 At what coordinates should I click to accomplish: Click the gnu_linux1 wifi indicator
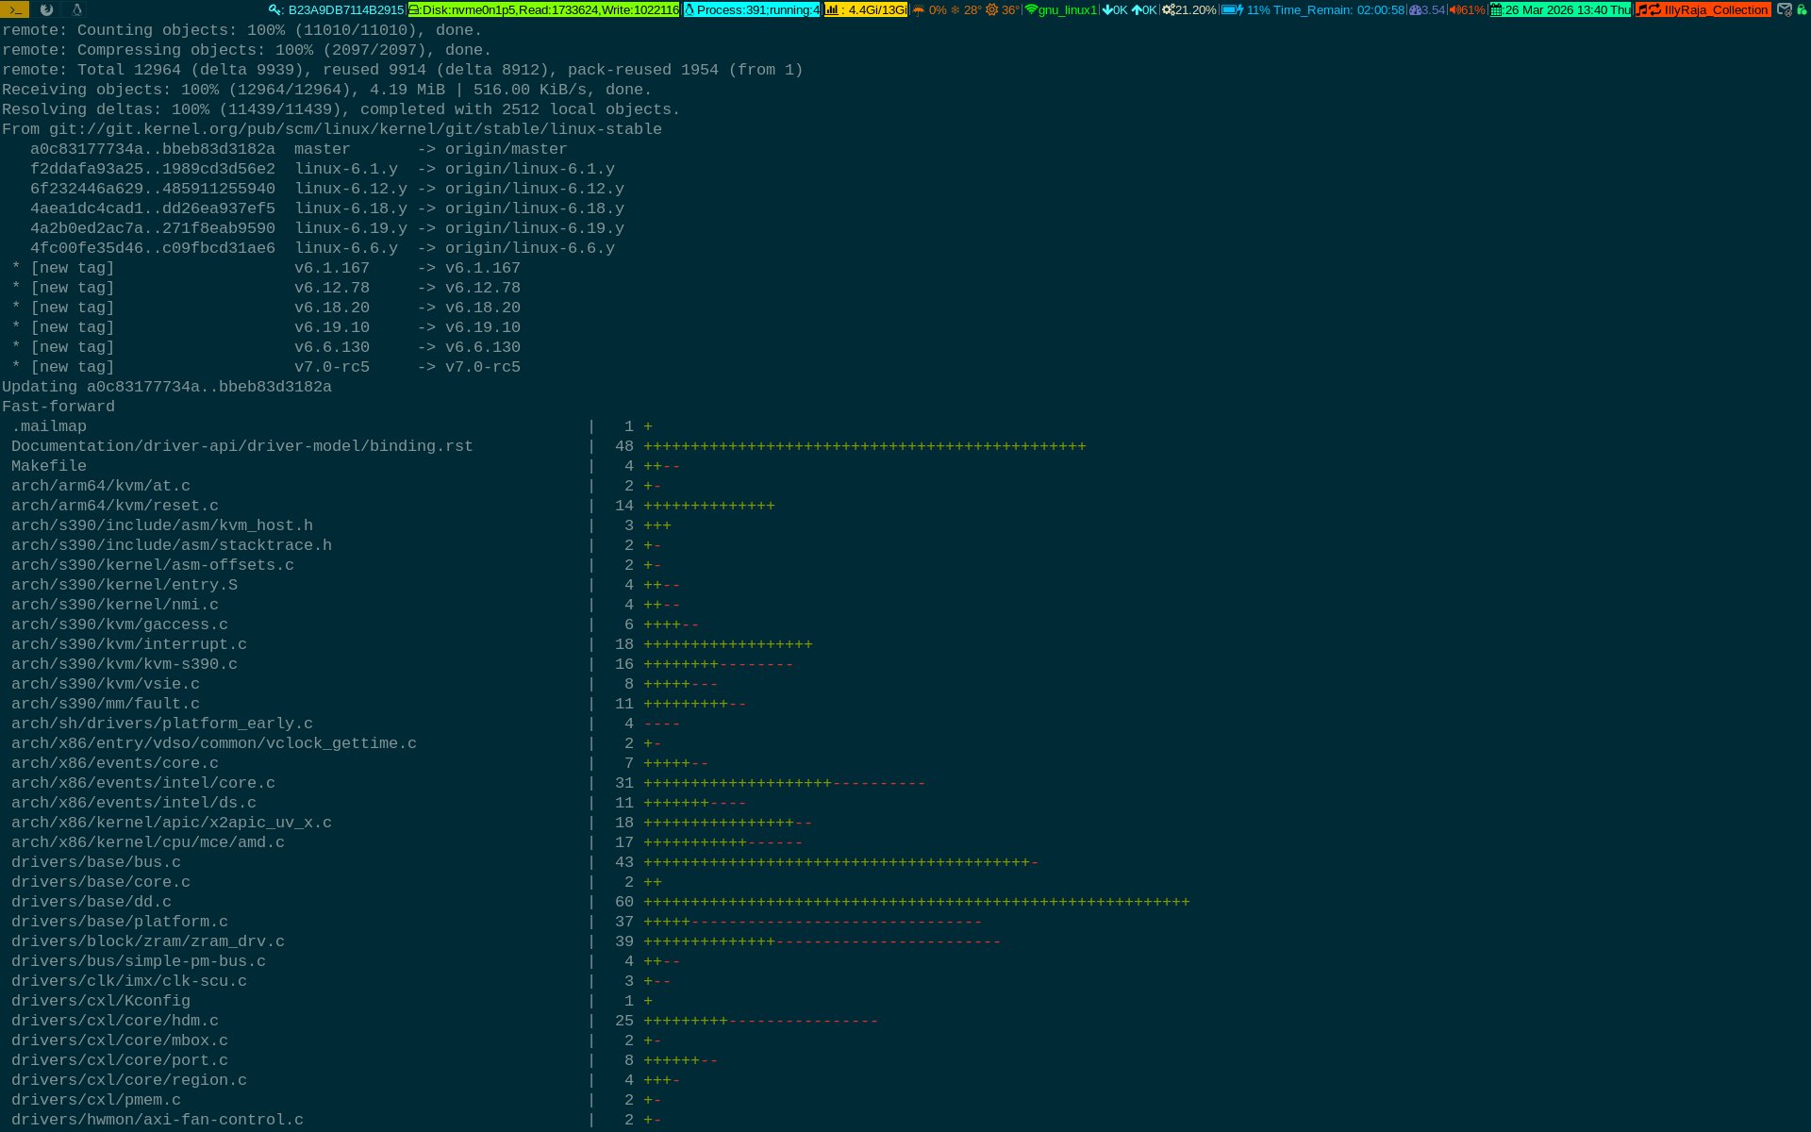coord(1061,9)
